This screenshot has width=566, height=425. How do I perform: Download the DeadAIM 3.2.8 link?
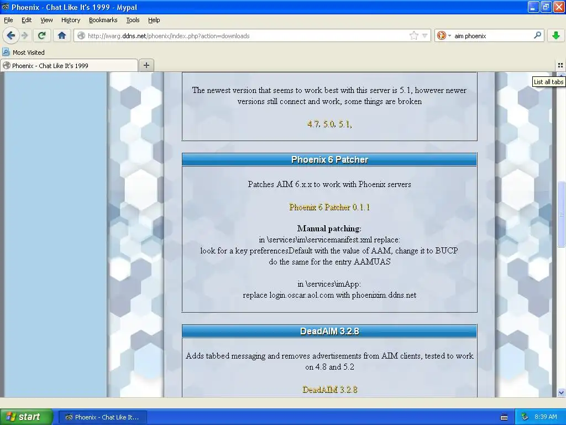coord(329,390)
